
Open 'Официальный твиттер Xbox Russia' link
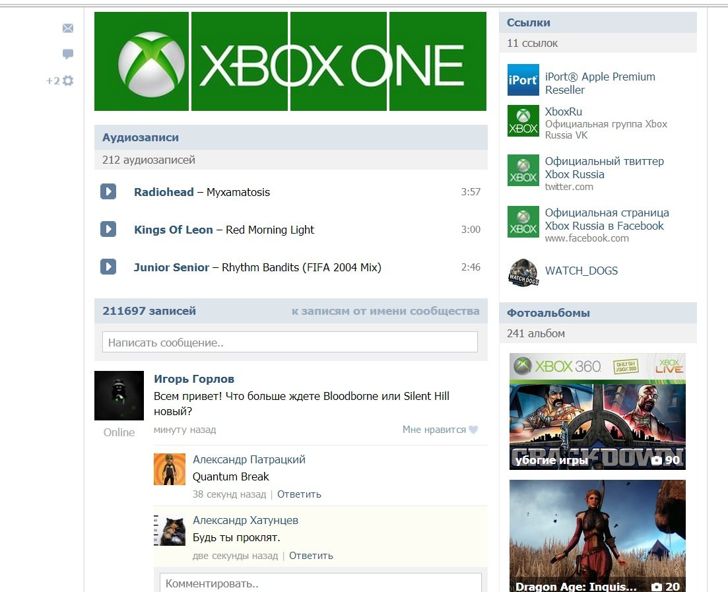pos(604,168)
